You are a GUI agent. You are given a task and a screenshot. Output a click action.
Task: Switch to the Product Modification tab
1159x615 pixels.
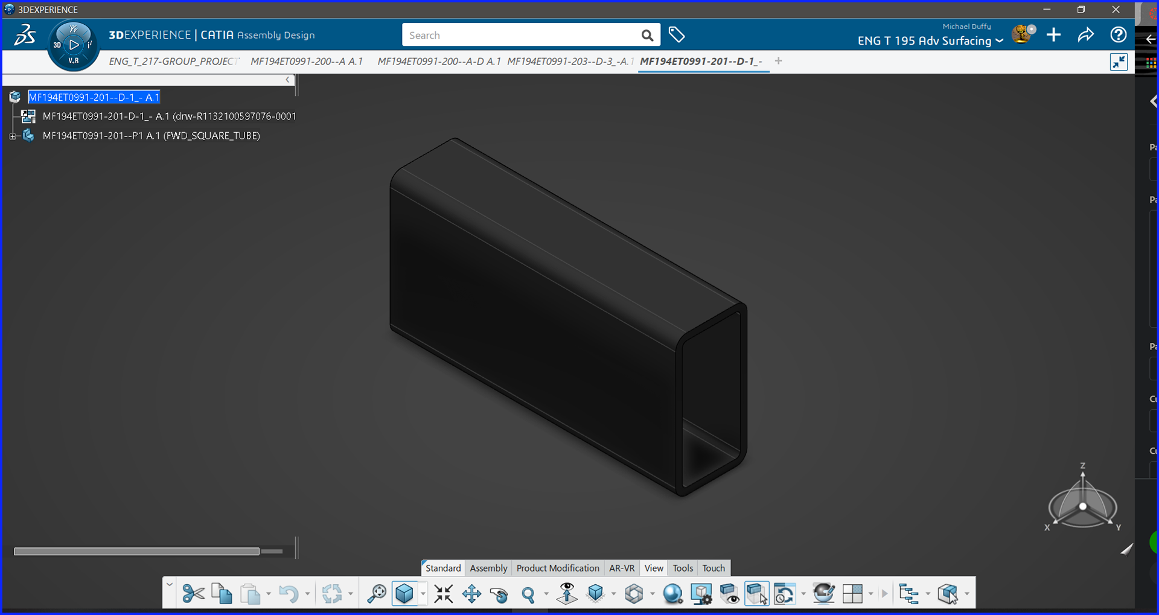pyautogui.click(x=558, y=568)
